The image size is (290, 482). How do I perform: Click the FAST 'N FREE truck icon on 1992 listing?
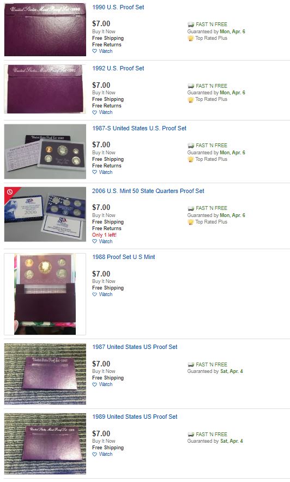tap(191, 86)
